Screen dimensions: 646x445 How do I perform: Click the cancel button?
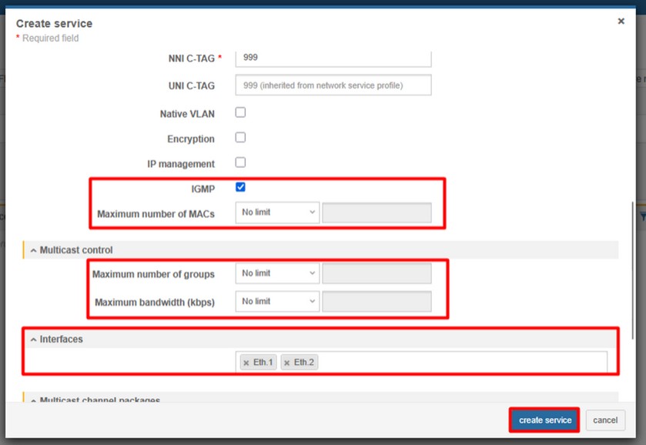604,420
